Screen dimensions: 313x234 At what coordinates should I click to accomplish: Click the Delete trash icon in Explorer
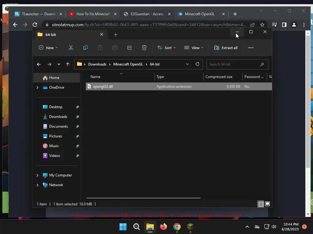click(x=144, y=48)
